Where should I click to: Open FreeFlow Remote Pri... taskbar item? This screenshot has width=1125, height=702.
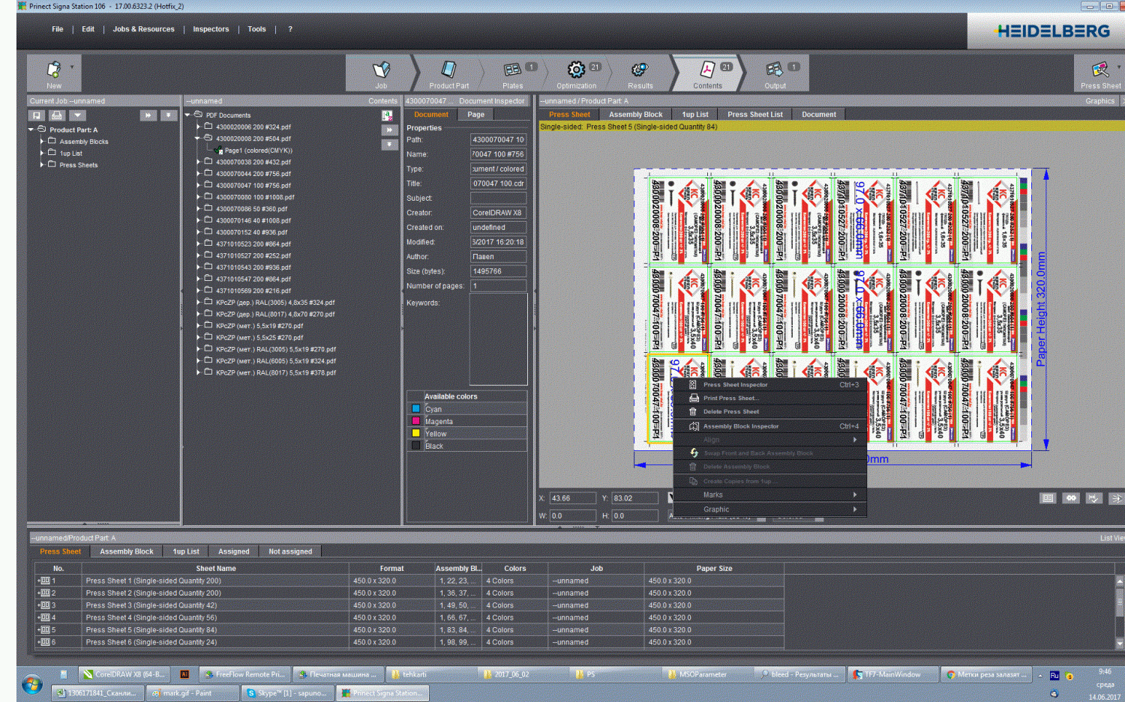pyautogui.click(x=244, y=674)
